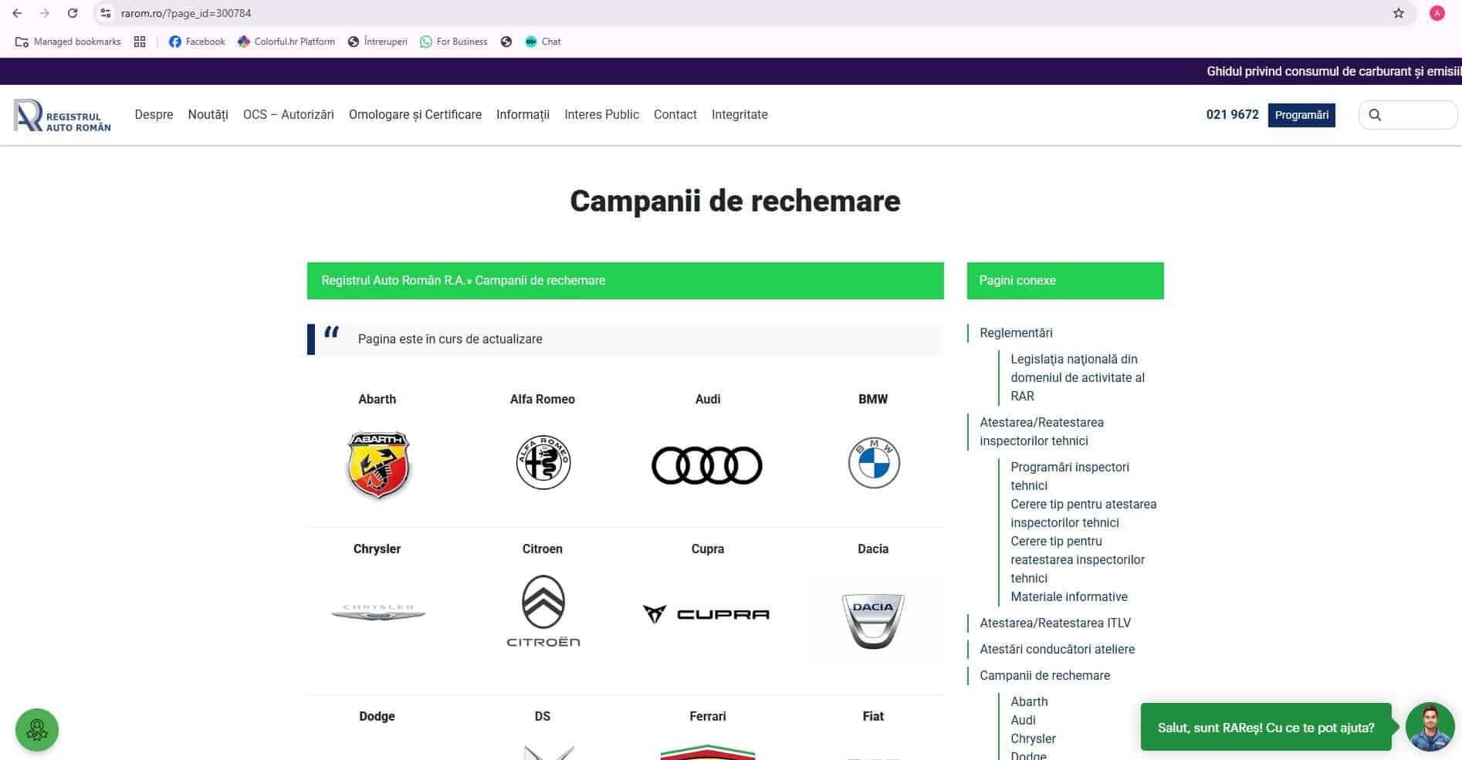Image resolution: width=1462 pixels, height=760 pixels.
Task: Open the Interes Public menu
Action: click(601, 114)
